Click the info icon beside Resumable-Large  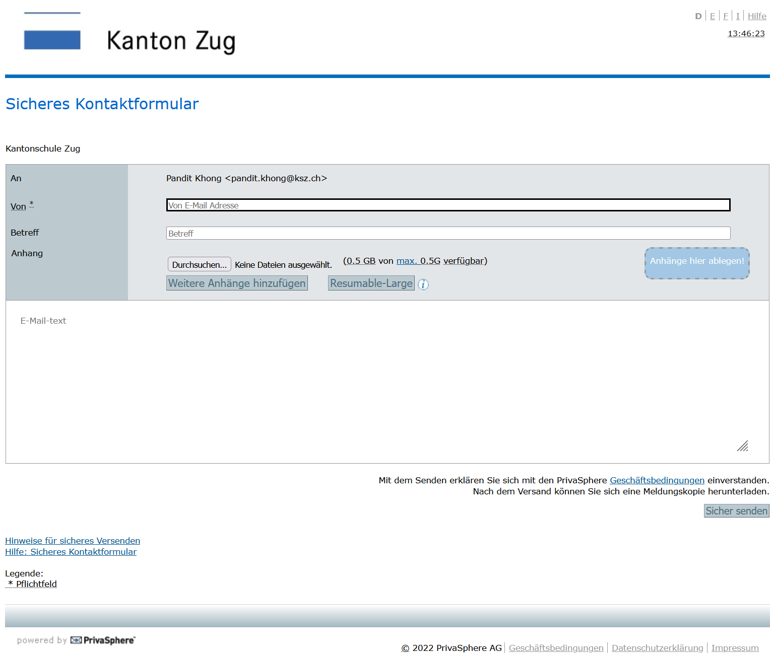pos(423,284)
